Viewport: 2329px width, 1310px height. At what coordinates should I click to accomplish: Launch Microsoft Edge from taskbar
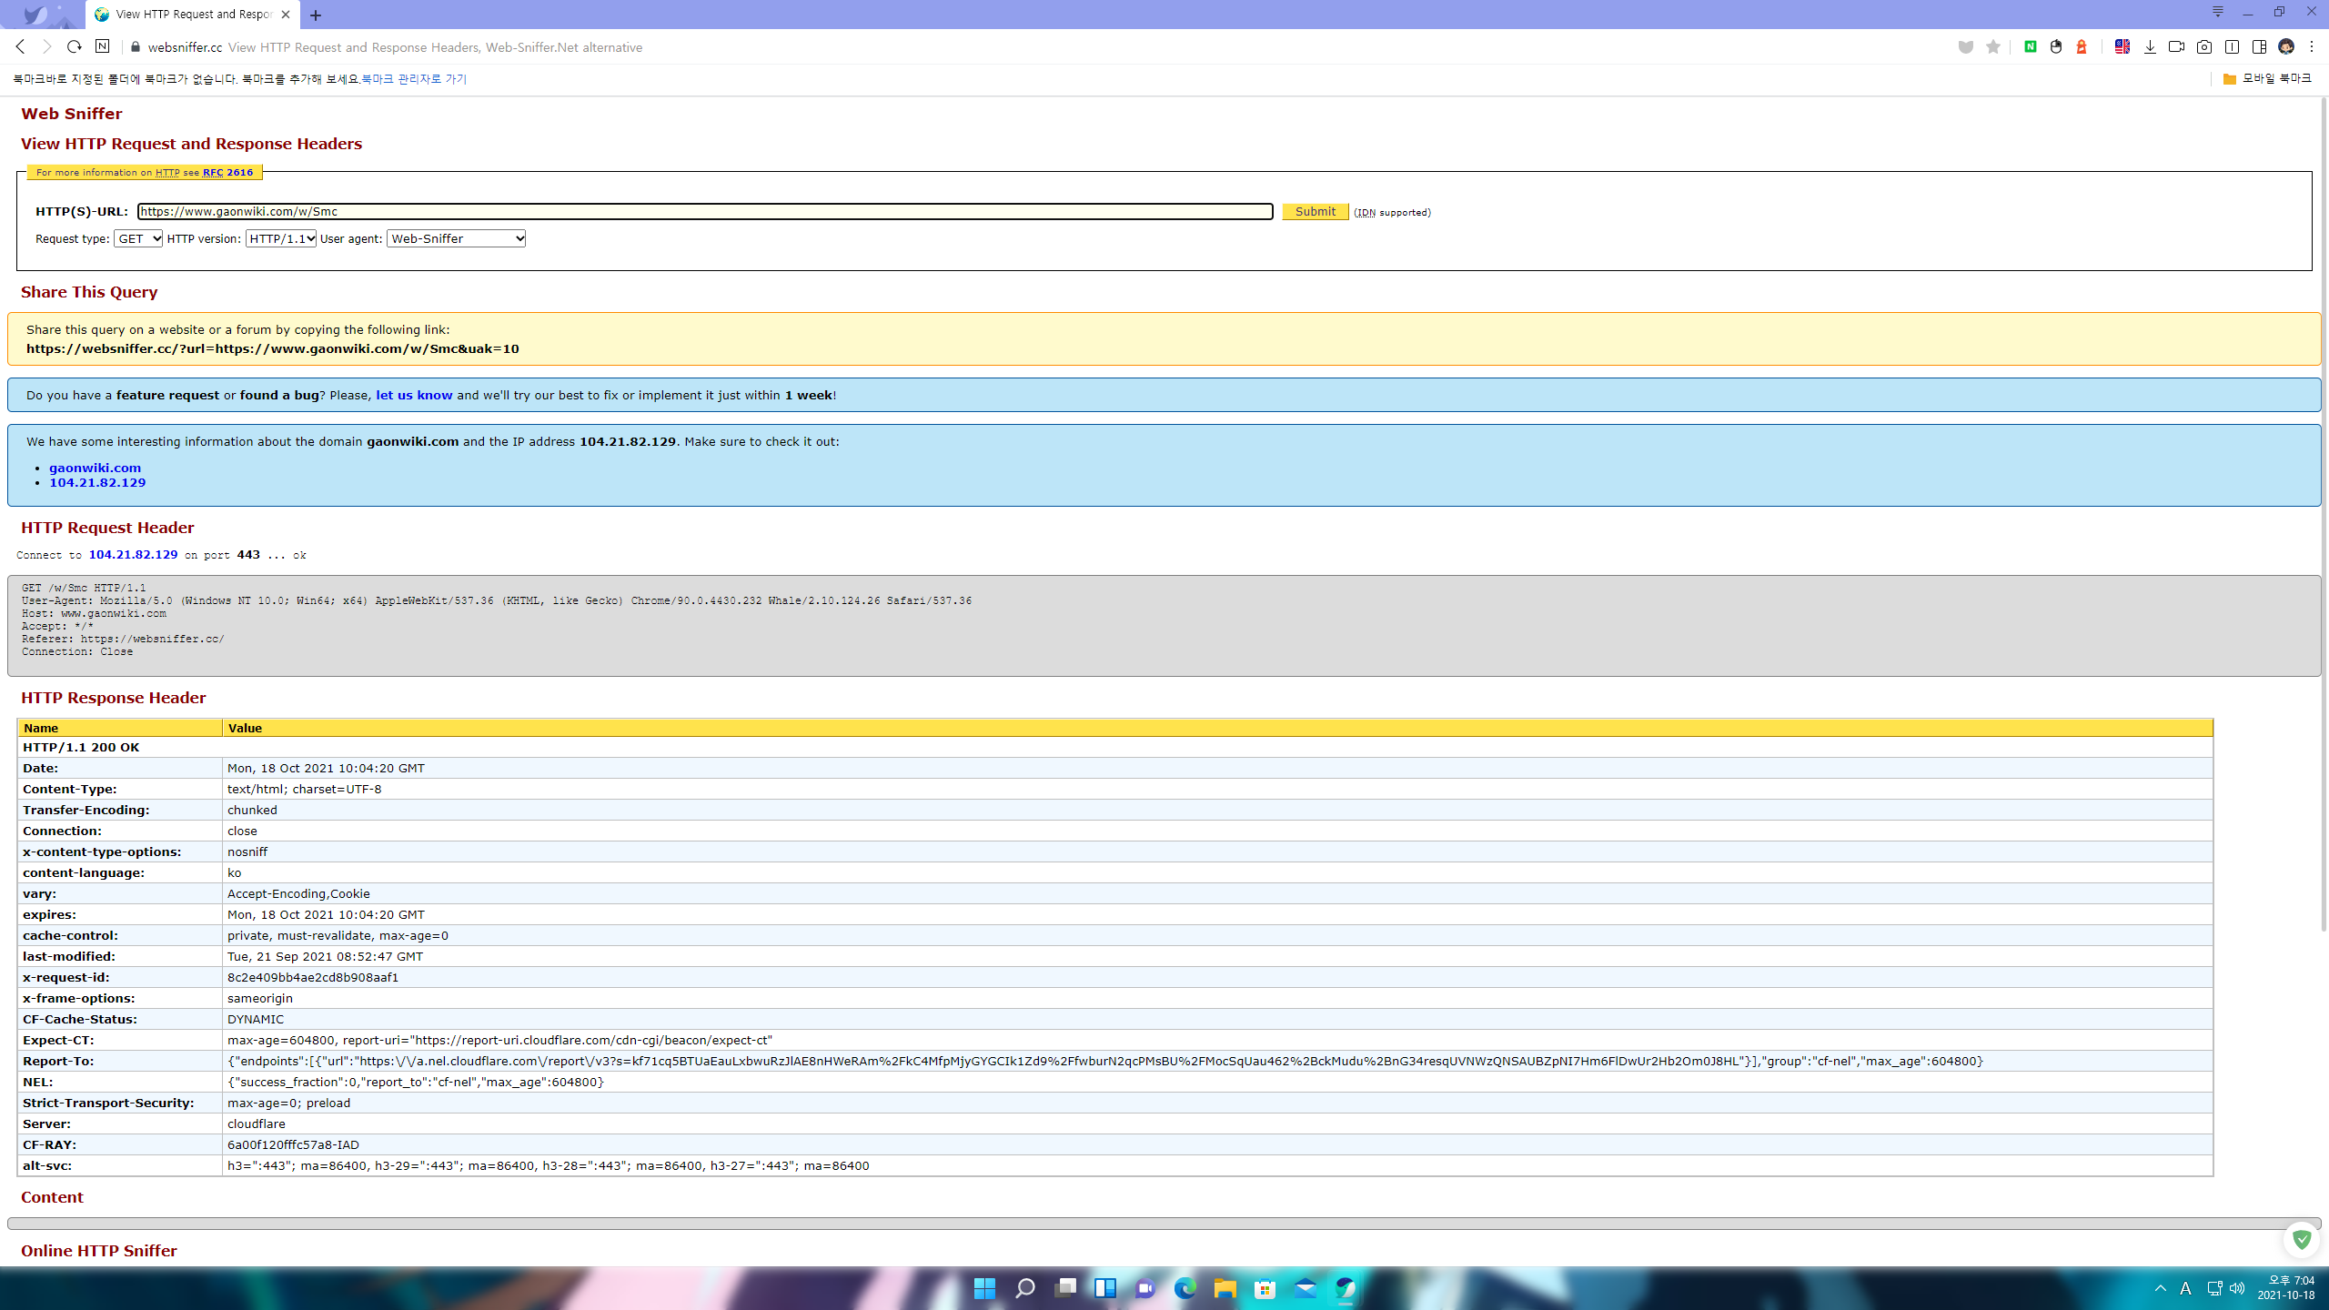pyautogui.click(x=1185, y=1288)
